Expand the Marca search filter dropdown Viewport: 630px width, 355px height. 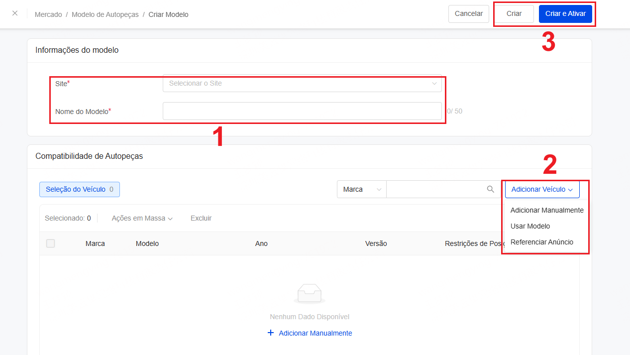361,189
